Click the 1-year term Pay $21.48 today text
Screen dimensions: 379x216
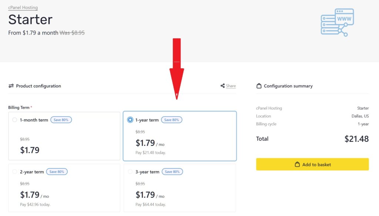click(151, 152)
